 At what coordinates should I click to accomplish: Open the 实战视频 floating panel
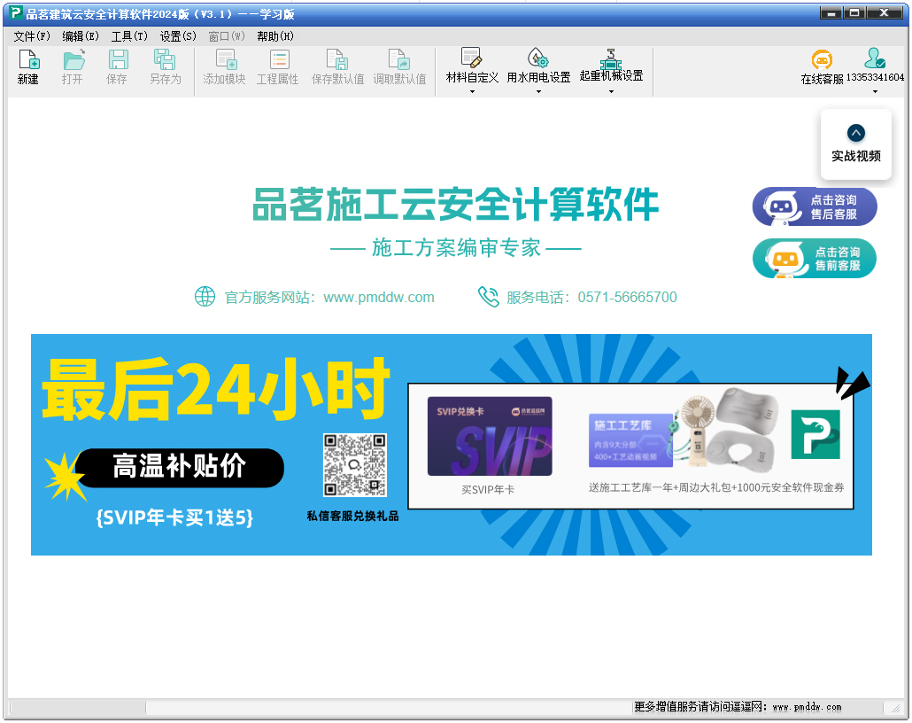(855, 144)
